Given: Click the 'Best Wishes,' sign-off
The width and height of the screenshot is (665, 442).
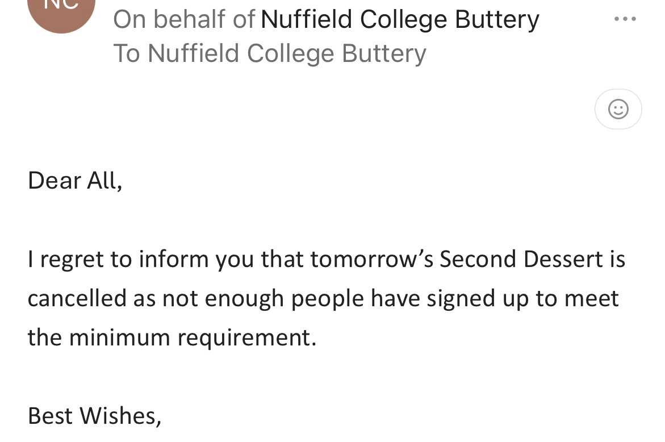Looking at the screenshot, I should [x=94, y=416].
